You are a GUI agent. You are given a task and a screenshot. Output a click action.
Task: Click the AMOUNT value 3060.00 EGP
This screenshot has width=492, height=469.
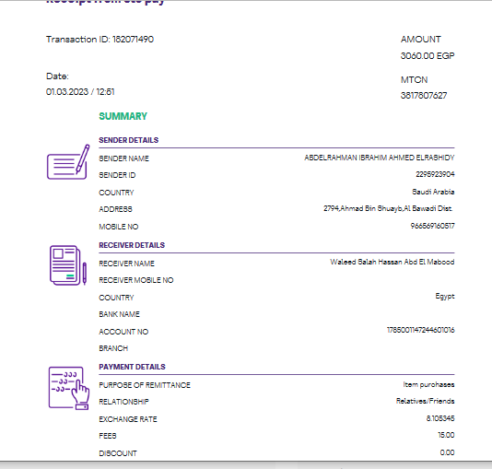pos(428,56)
